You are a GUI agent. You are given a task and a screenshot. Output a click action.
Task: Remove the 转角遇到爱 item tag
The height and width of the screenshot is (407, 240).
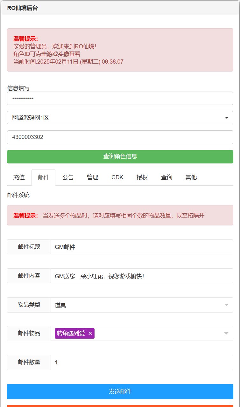point(90,333)
